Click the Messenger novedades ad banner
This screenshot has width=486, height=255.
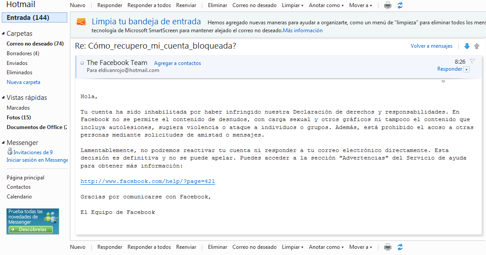point(33,221)
